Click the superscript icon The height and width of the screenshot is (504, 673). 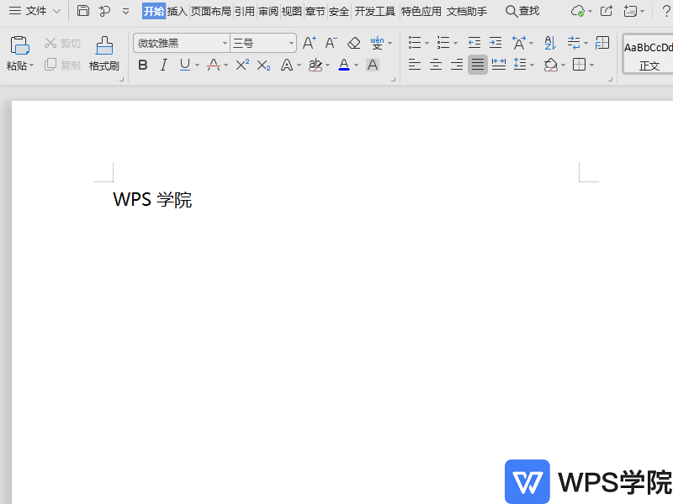coord(241,65)
